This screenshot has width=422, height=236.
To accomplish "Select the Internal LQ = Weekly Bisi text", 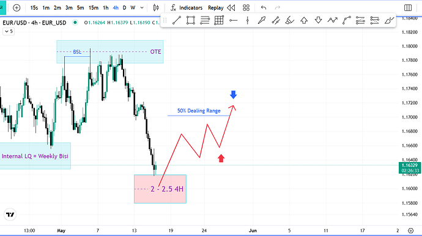I will click(35, 156).
